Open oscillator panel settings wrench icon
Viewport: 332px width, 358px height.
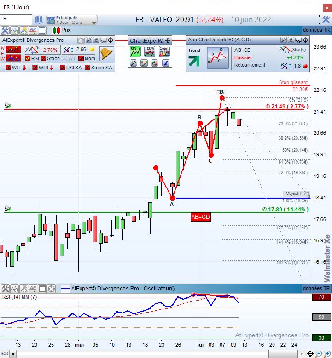coord(5,289)
